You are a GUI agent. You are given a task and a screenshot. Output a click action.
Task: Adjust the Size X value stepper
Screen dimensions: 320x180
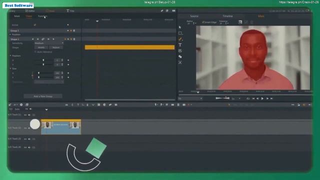point(62,73)
